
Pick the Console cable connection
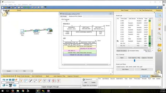click(x=26, y=81)
